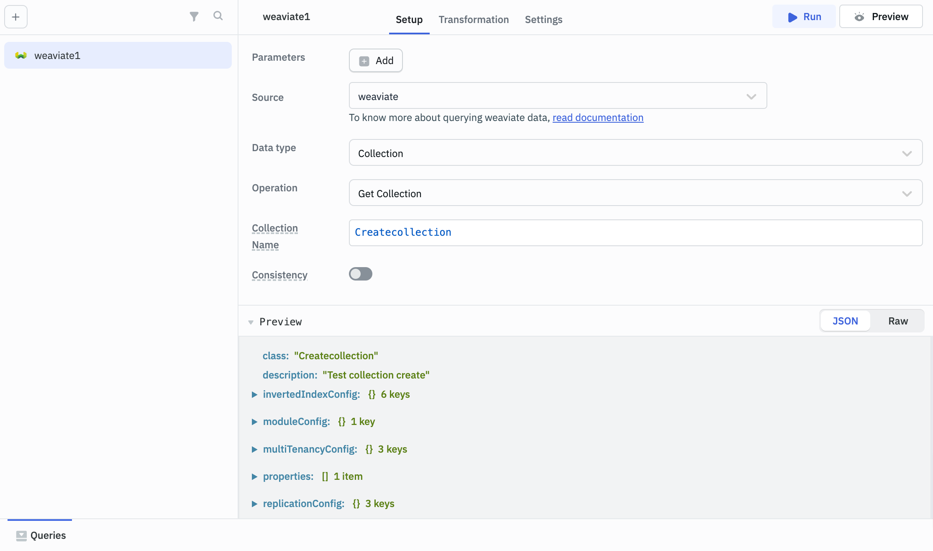Open the Preview pane with the eye icon
Viewport: 933px width, 551px height.
881,16
